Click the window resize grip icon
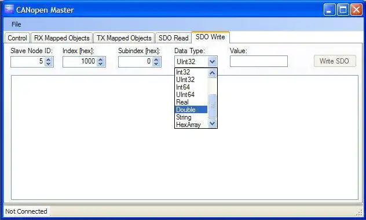This screenshot has width=366, height=220. [359, 212]
